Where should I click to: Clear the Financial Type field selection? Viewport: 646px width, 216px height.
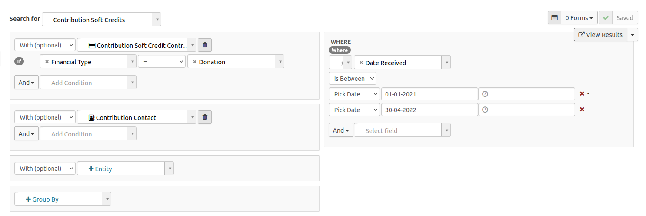pos(47,62)
